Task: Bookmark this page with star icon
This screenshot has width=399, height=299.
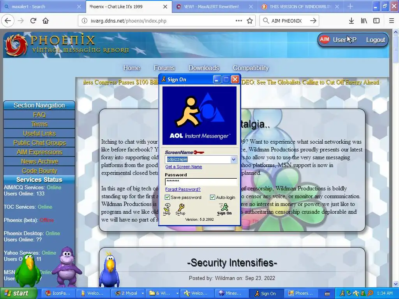Action: click(250, 21)
